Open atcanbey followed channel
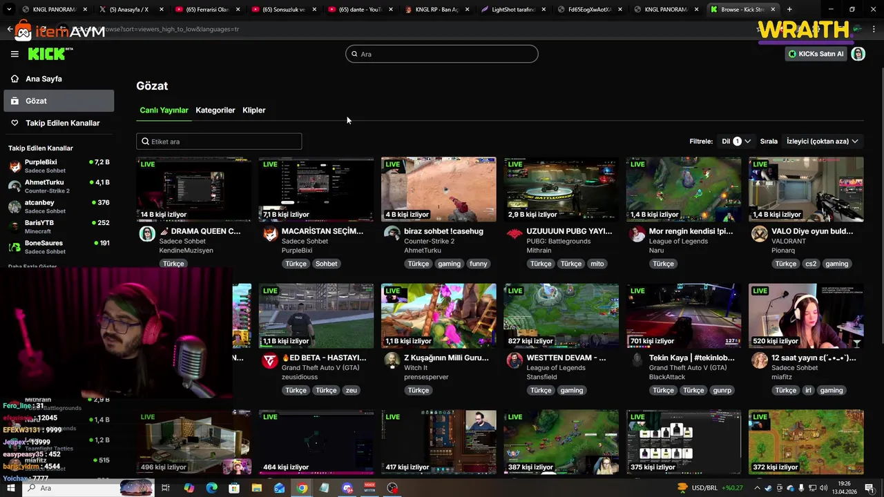 click(59, 206)
